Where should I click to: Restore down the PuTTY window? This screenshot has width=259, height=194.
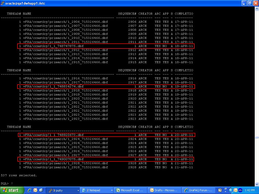point(250,3)
